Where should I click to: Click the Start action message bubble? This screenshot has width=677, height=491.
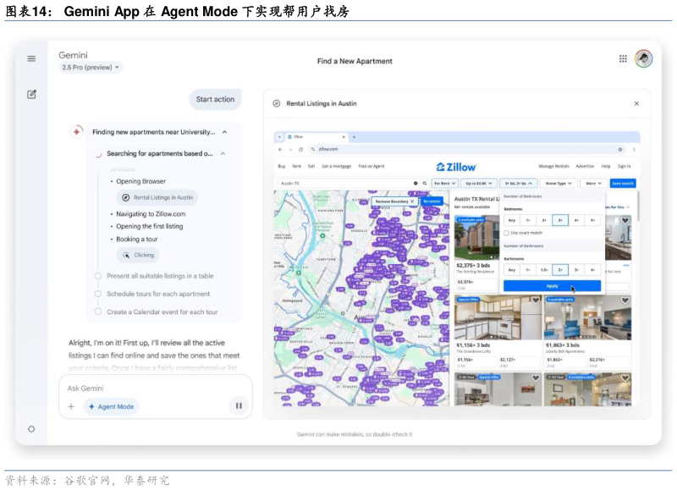pyautogui.click(x=215, y=99)
